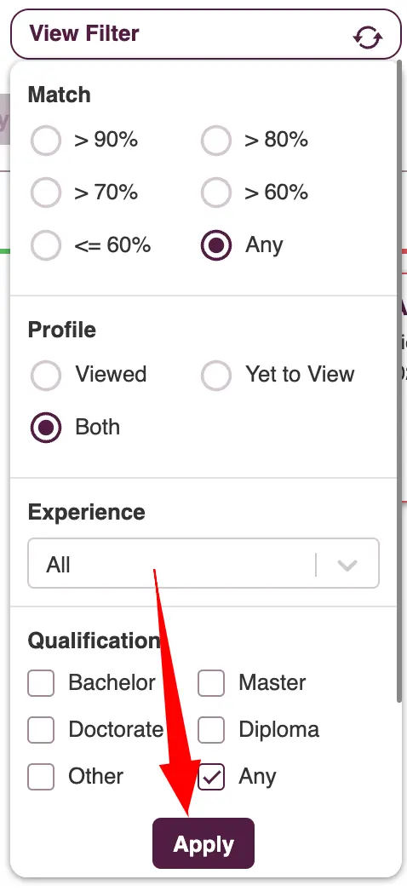This screenshot has width=407, height=891.
Task: Click the View Filter header bar
Action: click(x=205, y=34)
